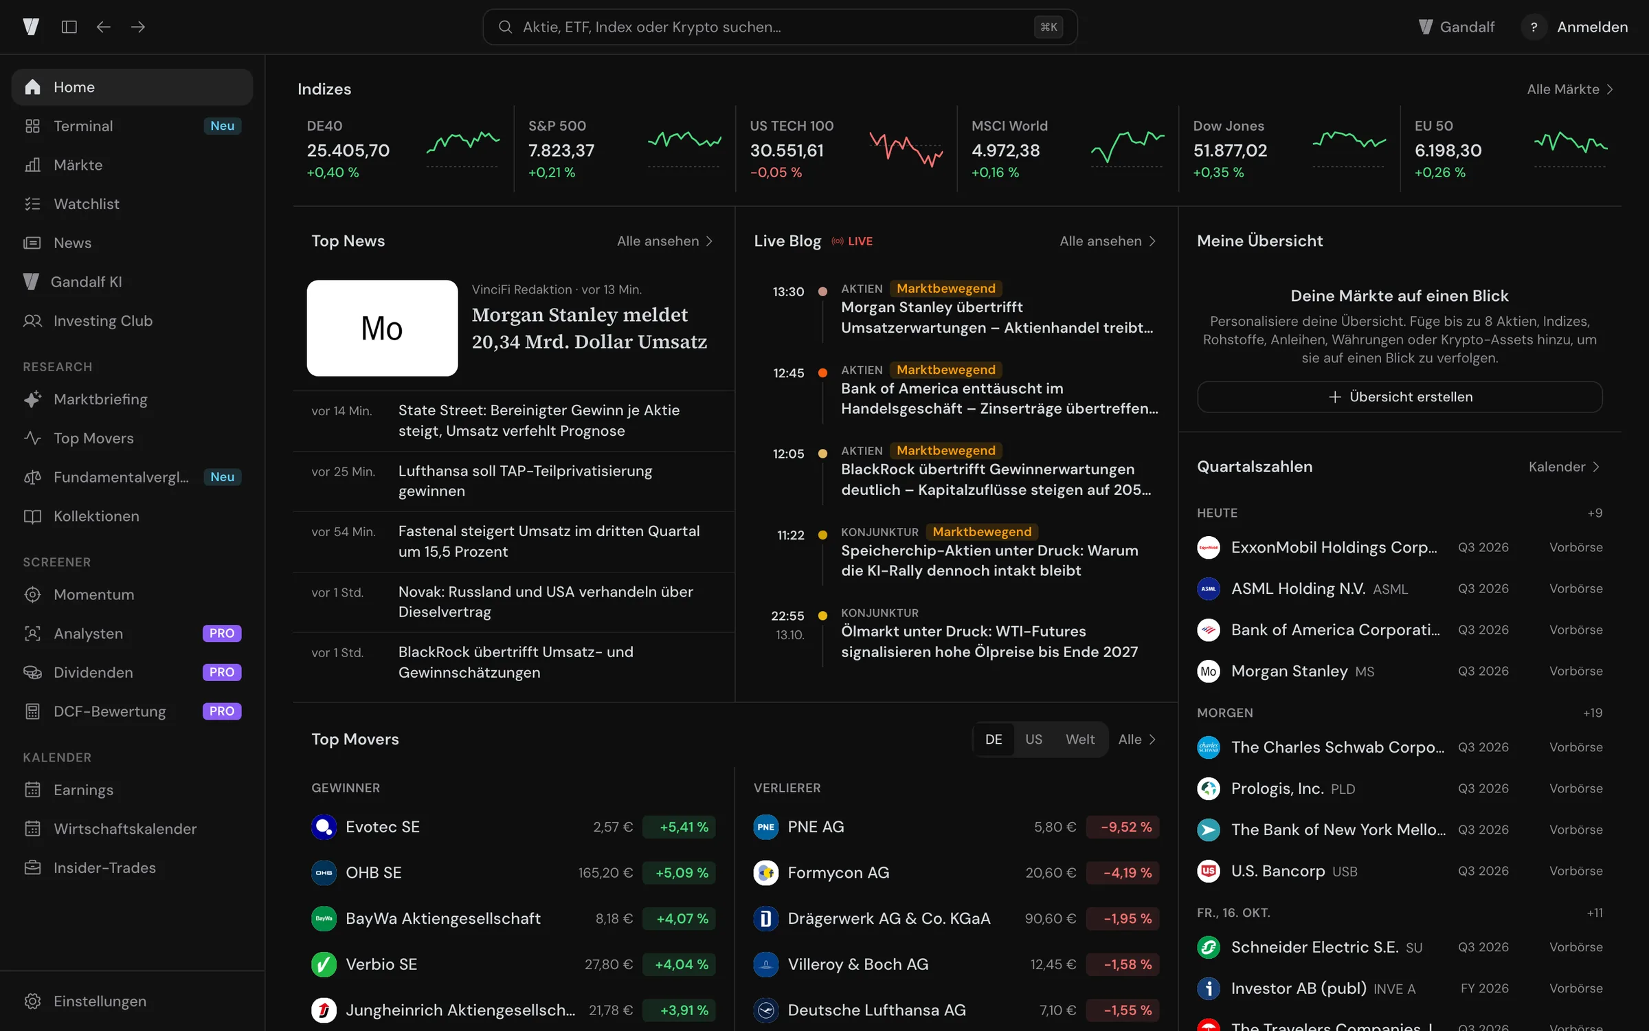Open Fundamentalvergleich scale icon in the sidebar
This screenshot has width=1649, height=1031.
coord(32,477)
